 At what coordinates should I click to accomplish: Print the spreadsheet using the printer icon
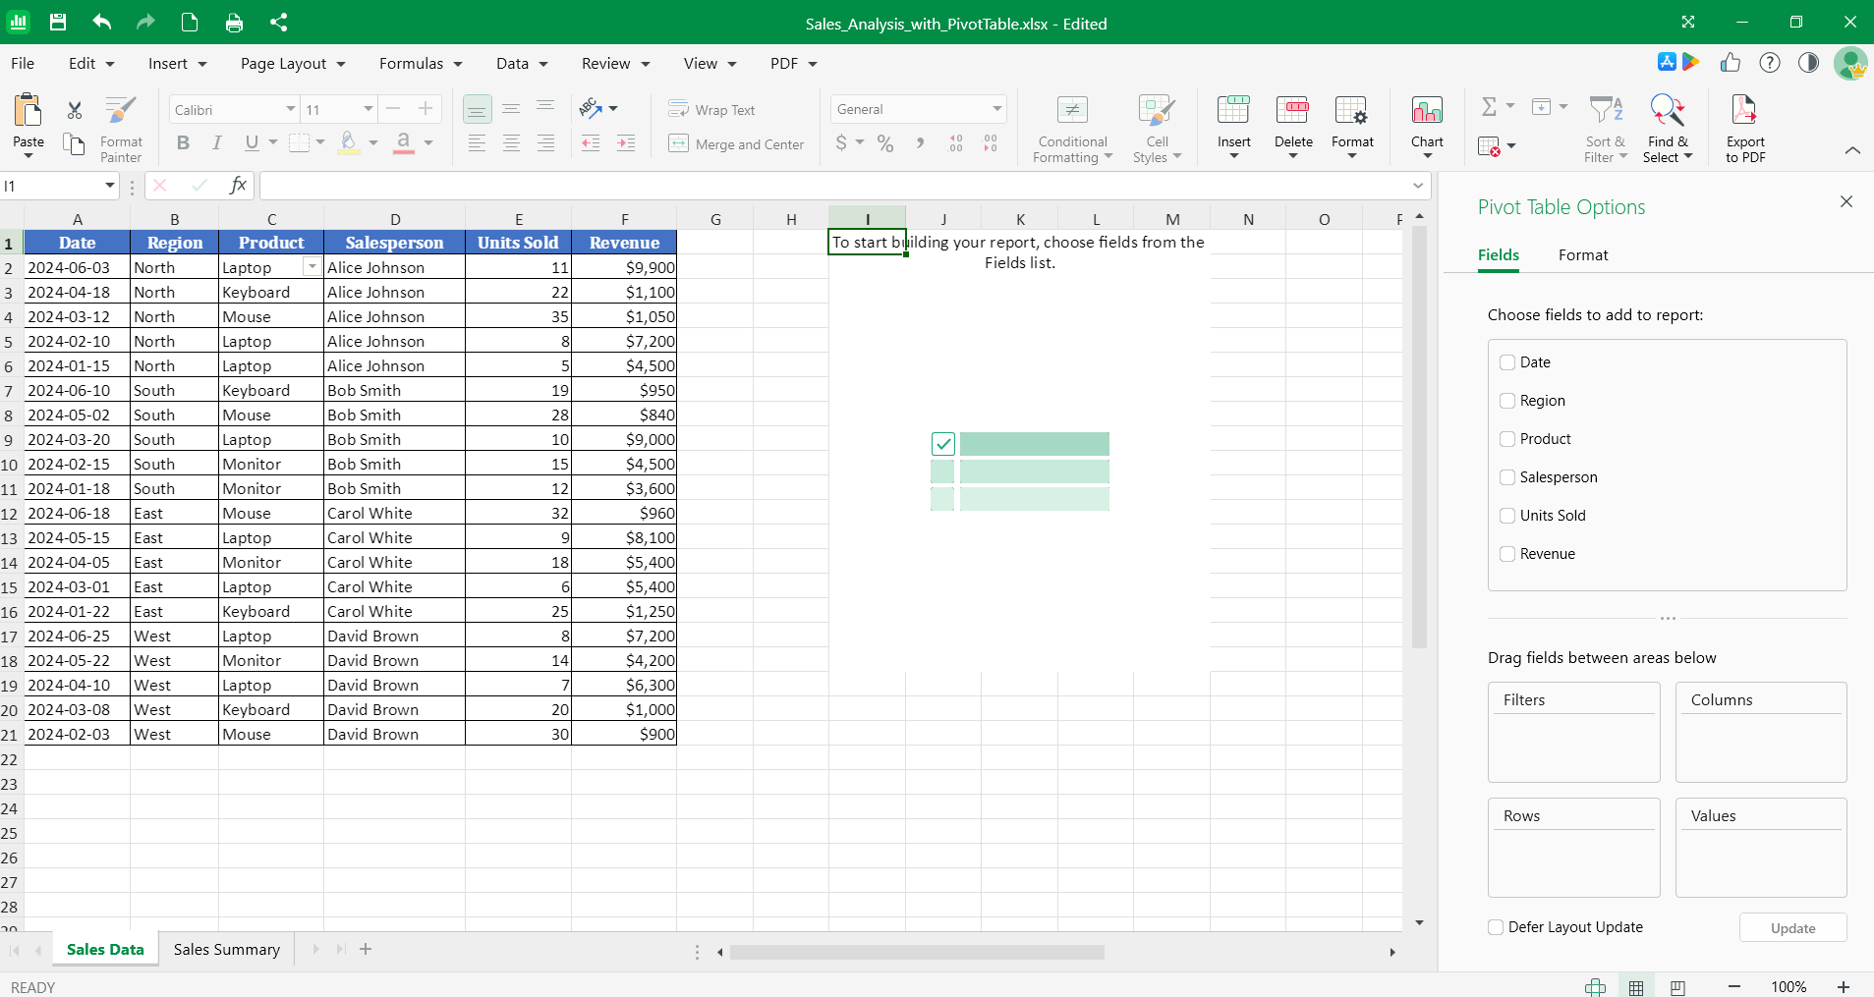(x=234, y=22)
